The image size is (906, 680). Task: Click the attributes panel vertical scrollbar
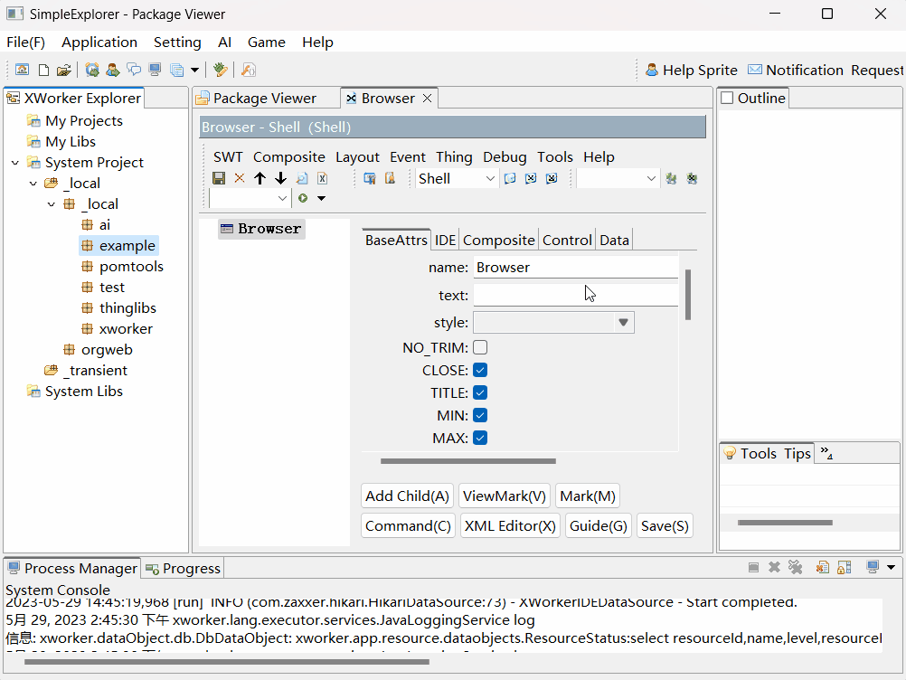click(x=687, y=295)
